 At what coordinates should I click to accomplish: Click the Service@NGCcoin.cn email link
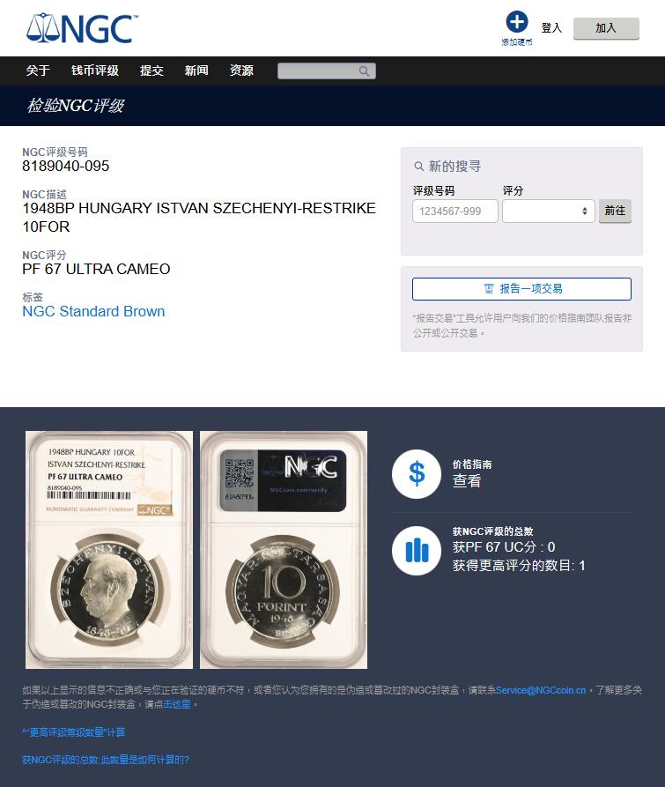tap(541, 691)
